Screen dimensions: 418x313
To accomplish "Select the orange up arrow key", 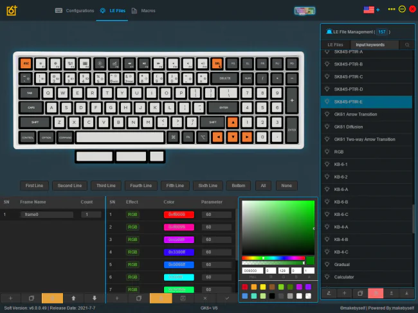I will 233,122.
